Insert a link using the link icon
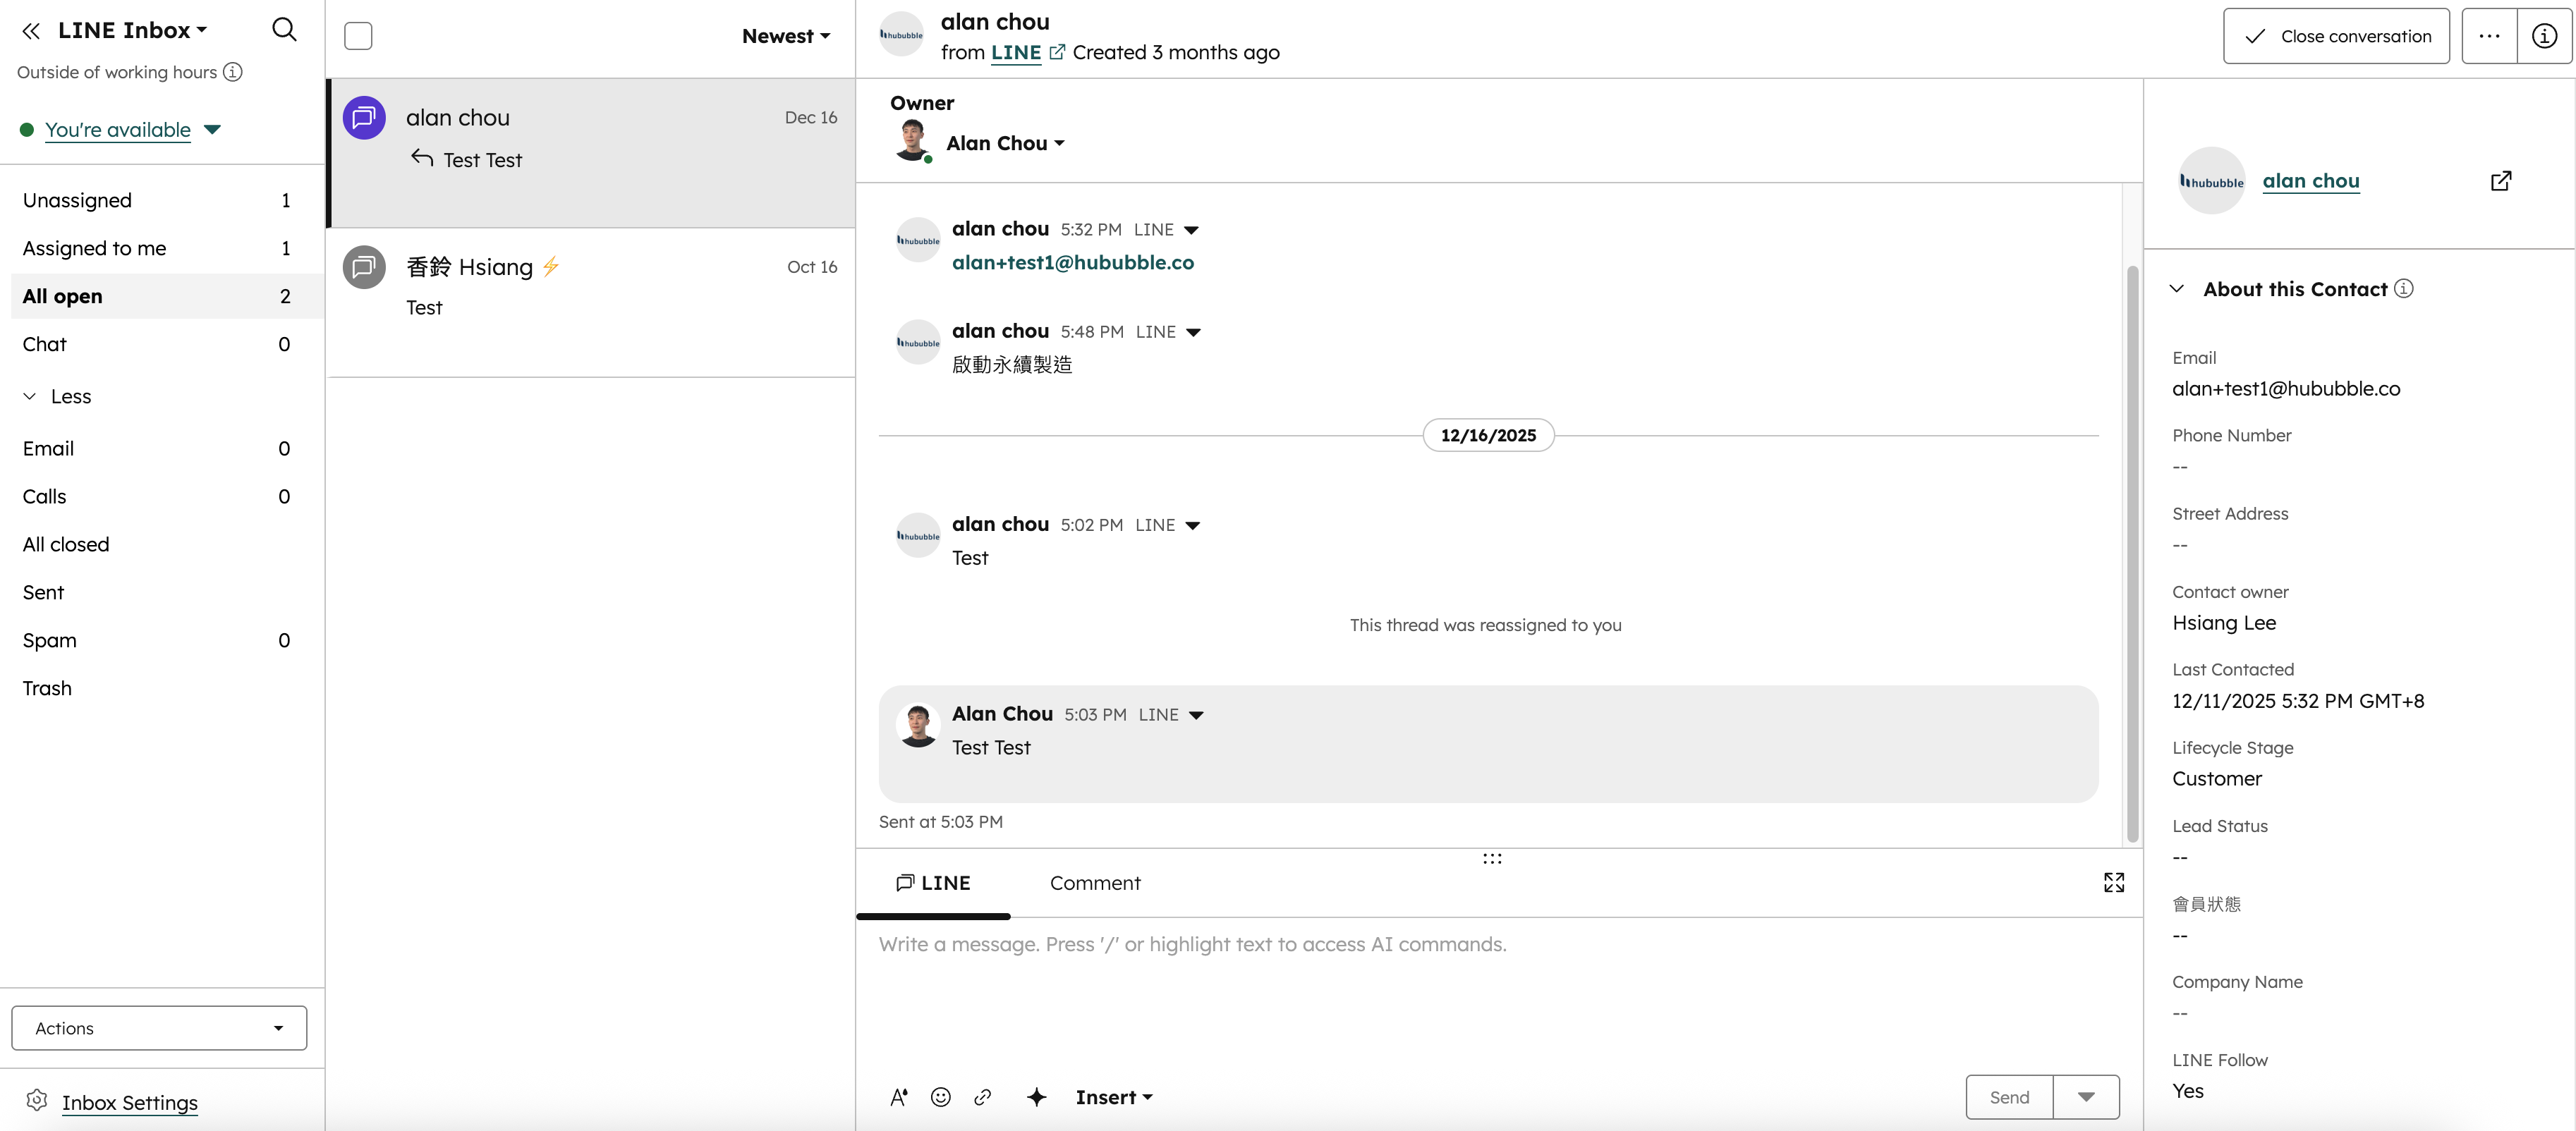Screen dimensions: 2576x1131 pos(983,1096)
